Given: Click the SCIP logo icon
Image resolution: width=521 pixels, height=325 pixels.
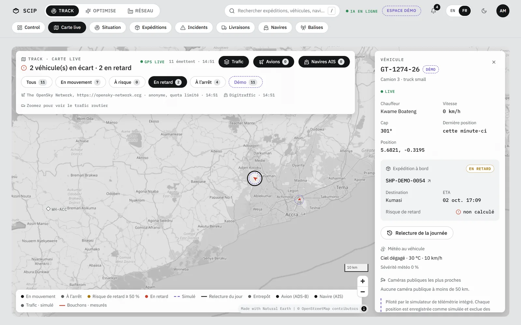Looking at the screenshot, I should [x=16, y=11].
